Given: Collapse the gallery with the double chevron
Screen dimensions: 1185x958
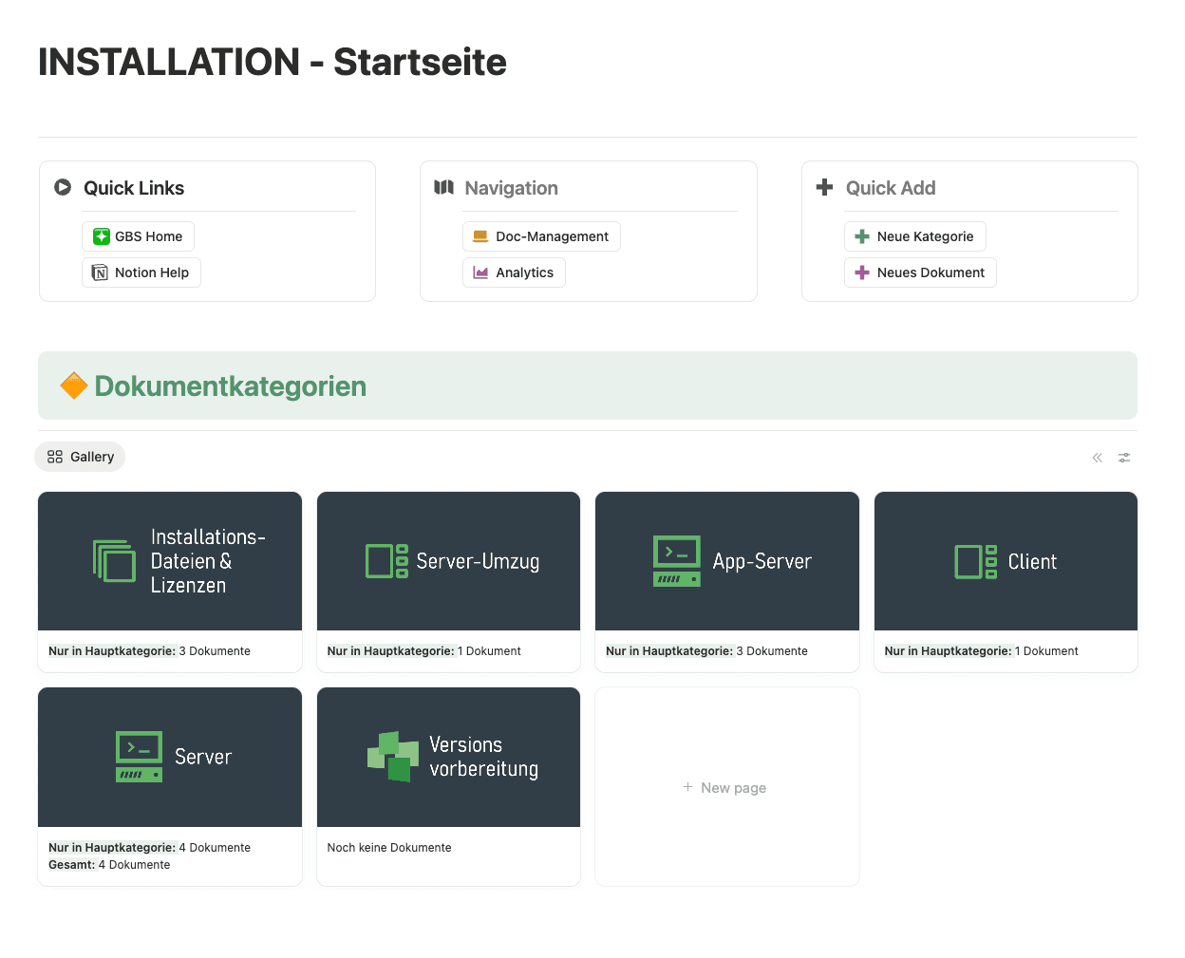Looking at the screenshot, I should click(1097, 458).
